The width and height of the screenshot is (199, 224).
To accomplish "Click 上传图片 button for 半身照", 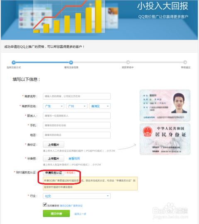I will (x=53, y=158).
